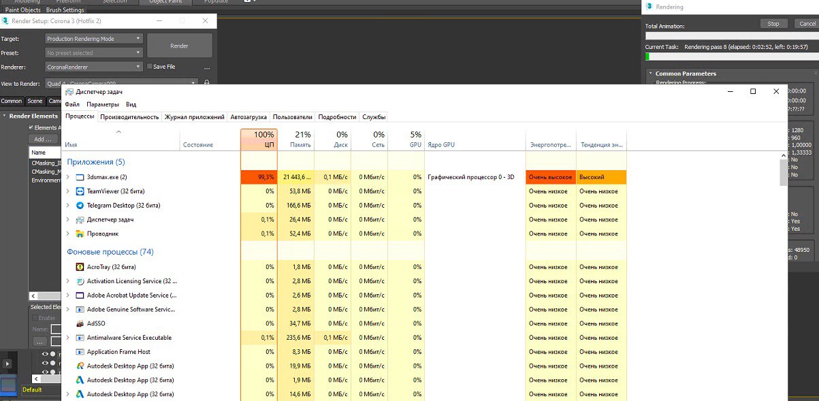Viewport: 819px width, 401px height.
Task: Switch to the Службы tab
Action: coord(374,117)
